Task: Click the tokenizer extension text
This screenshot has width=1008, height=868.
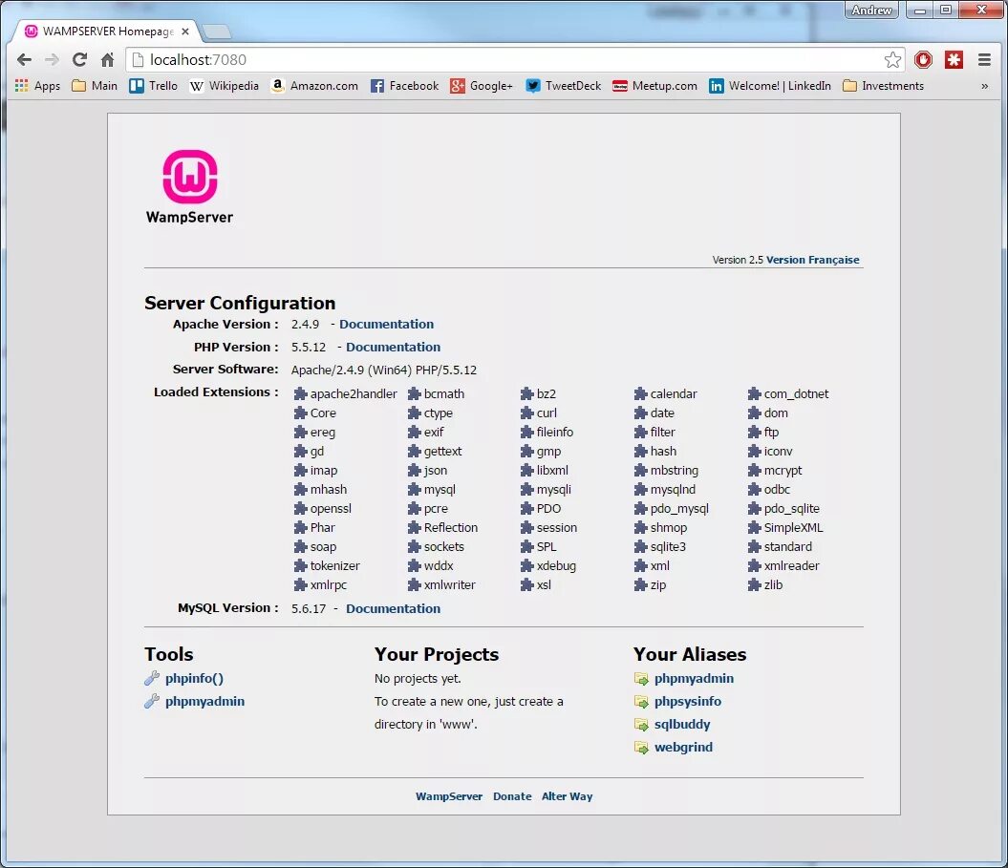Action: tap(335, 566)
